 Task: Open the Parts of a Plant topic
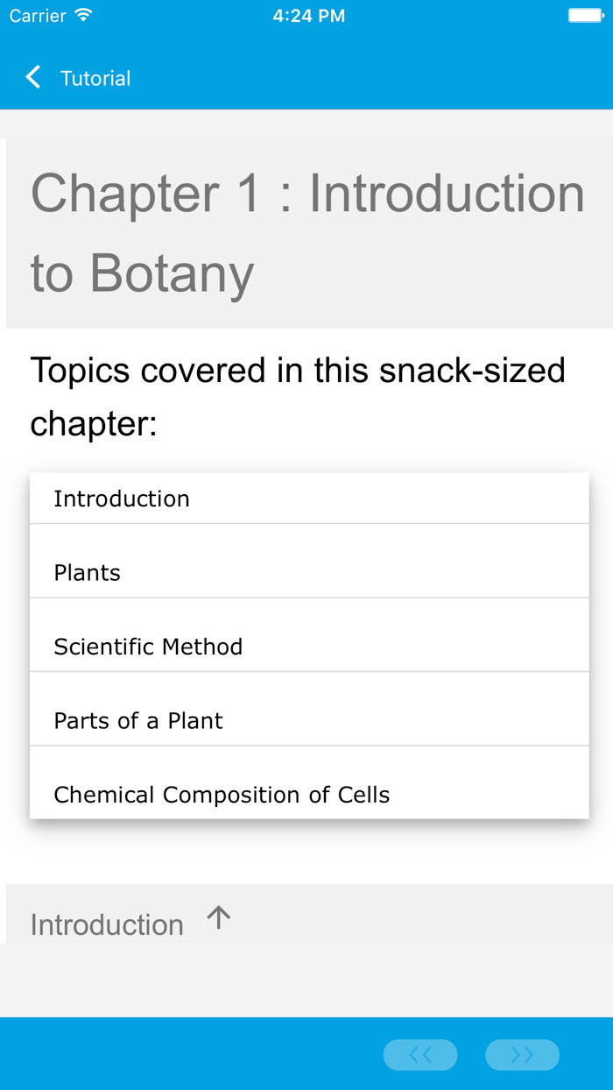[x=137, y=720]
